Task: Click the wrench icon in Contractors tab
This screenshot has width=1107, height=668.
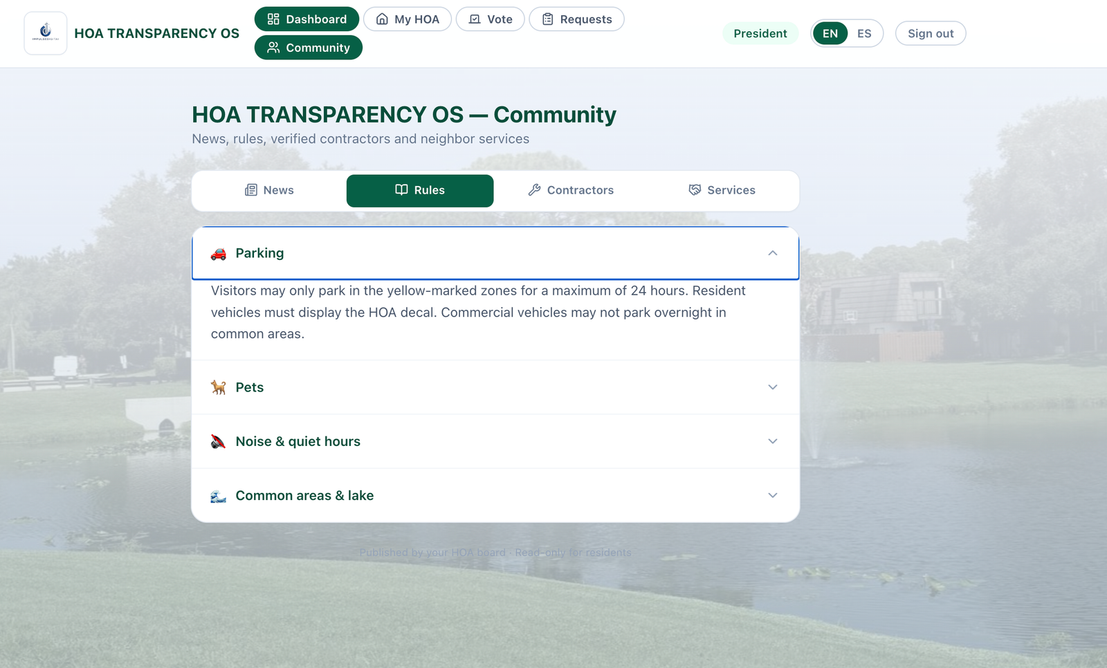Action: (x=534, y=190)
